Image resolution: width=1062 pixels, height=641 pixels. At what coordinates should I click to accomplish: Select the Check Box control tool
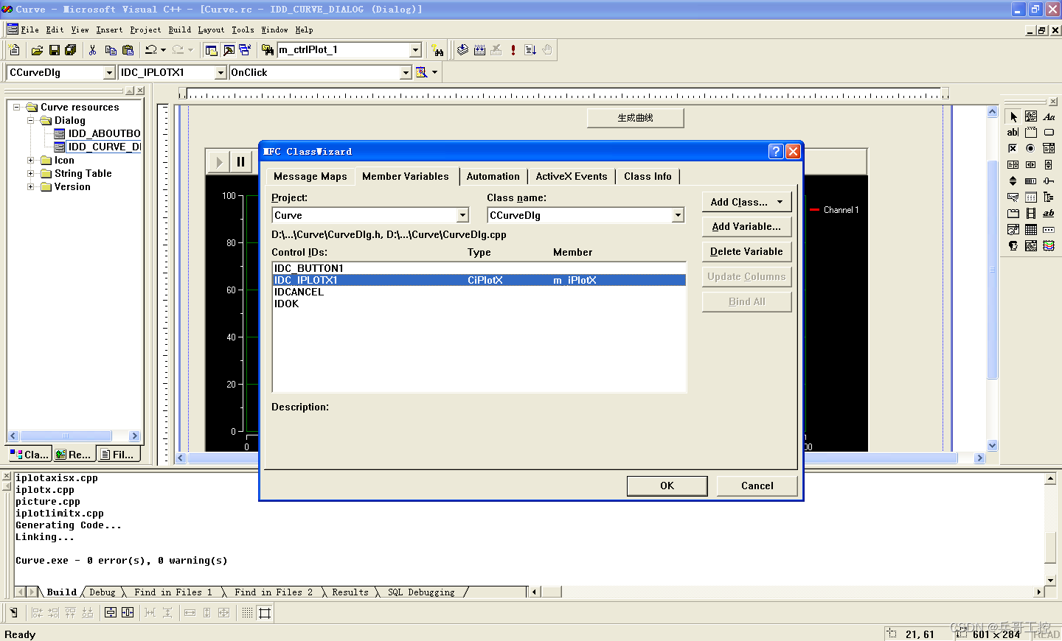click(x=1013, y=149)
